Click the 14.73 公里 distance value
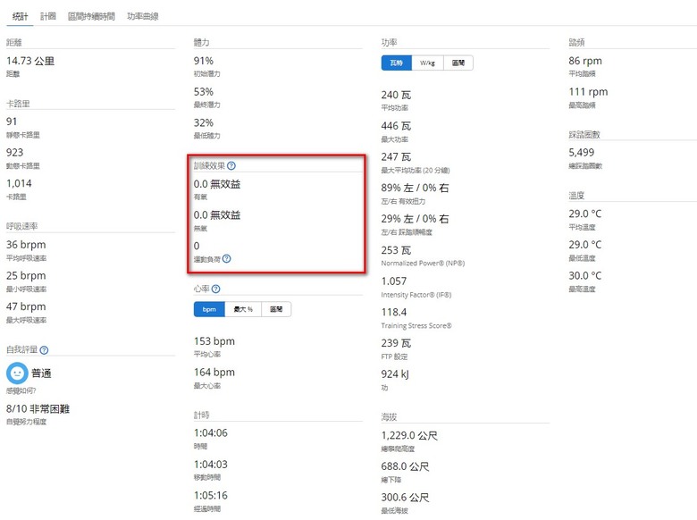Viewport: 697px width, 520px height. click(30, 61)
